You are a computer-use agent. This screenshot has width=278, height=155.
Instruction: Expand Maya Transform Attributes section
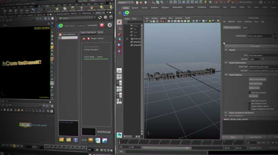[226, 112]
